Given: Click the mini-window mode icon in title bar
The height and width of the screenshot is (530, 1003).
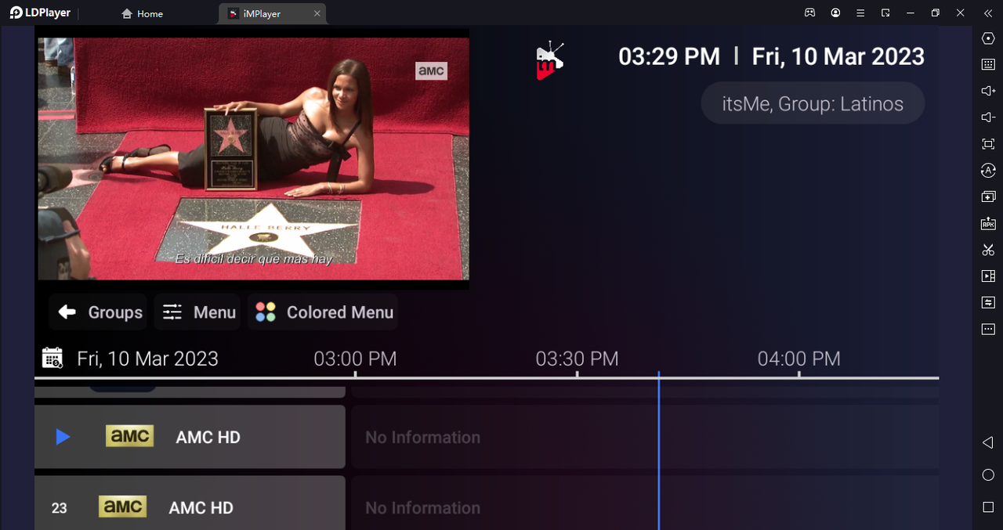Looking at the screenshot, I should coord(885,13).
